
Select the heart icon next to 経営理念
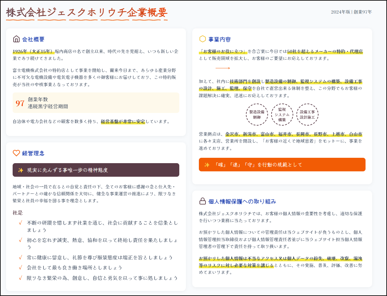tap(16, 153)
